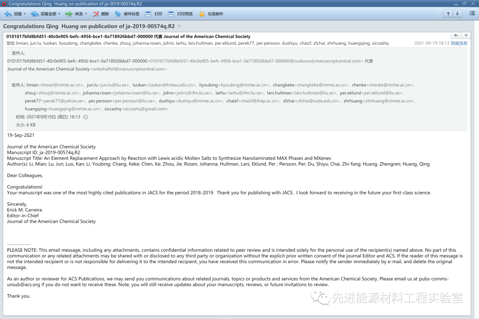Image resolution: width=479 pixels, height=319 pixels.
Task: Click the 收件人 recipients label
Action: point(18,85)
